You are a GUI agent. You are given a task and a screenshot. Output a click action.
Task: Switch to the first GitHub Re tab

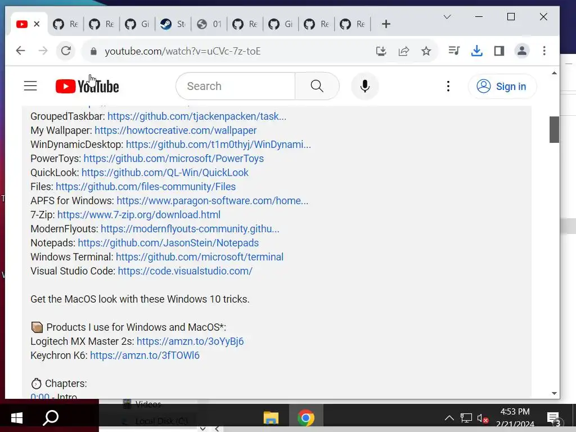[65, 24]
